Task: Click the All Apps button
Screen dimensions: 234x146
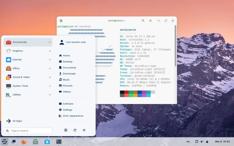Action: (x=15, y=121)
